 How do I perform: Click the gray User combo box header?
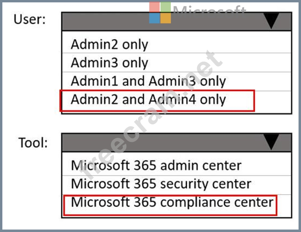click(164, 22)
